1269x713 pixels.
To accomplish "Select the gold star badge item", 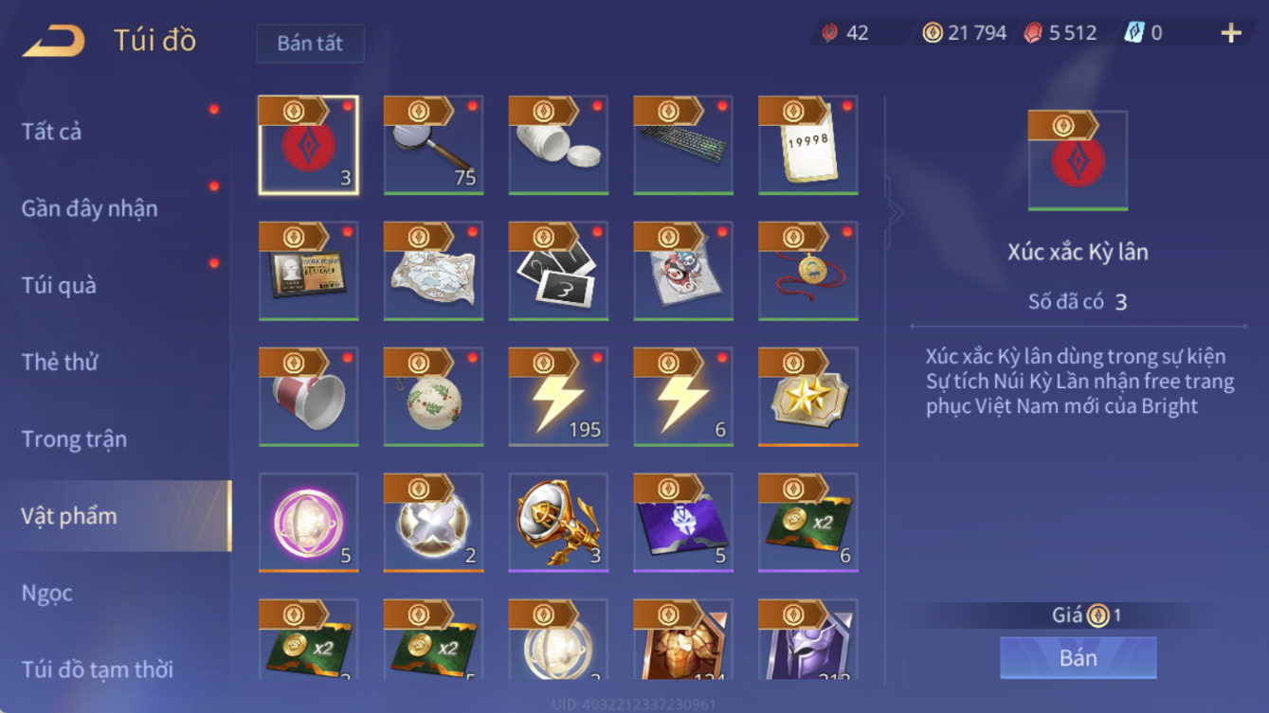I will point(808,397).
